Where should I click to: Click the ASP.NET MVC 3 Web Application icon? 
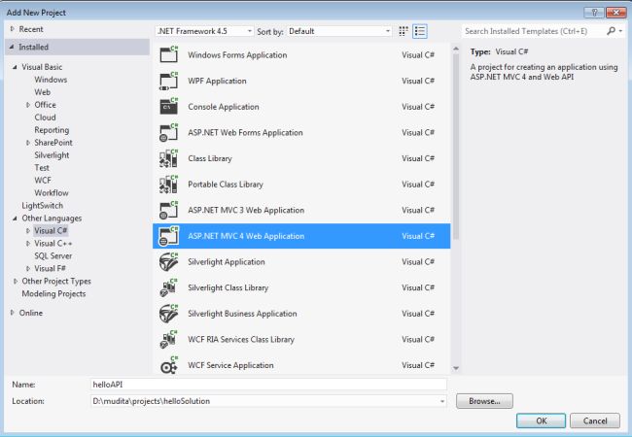169,210
